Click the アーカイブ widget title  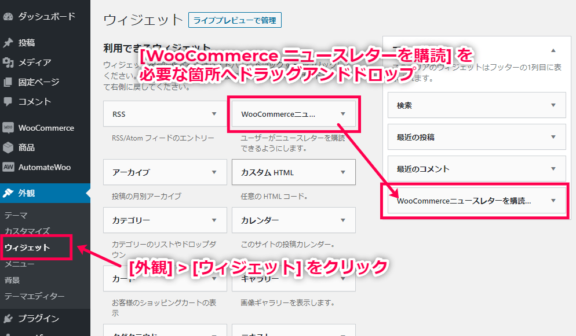pos(131,172)
